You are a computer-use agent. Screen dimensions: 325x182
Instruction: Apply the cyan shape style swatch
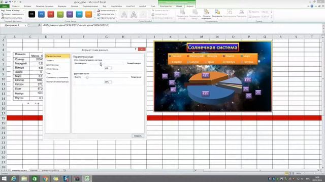pyautogui.click(x=79, y=14)
